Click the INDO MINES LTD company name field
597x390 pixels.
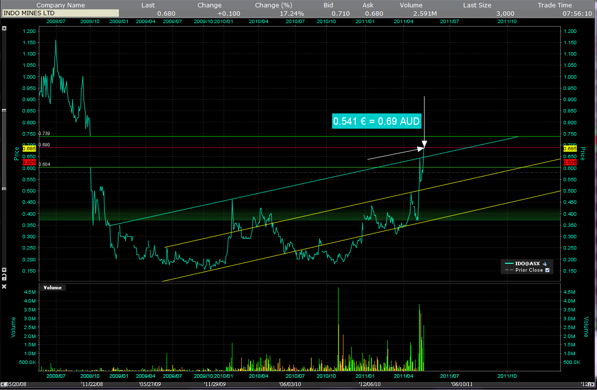pos(60,13)
